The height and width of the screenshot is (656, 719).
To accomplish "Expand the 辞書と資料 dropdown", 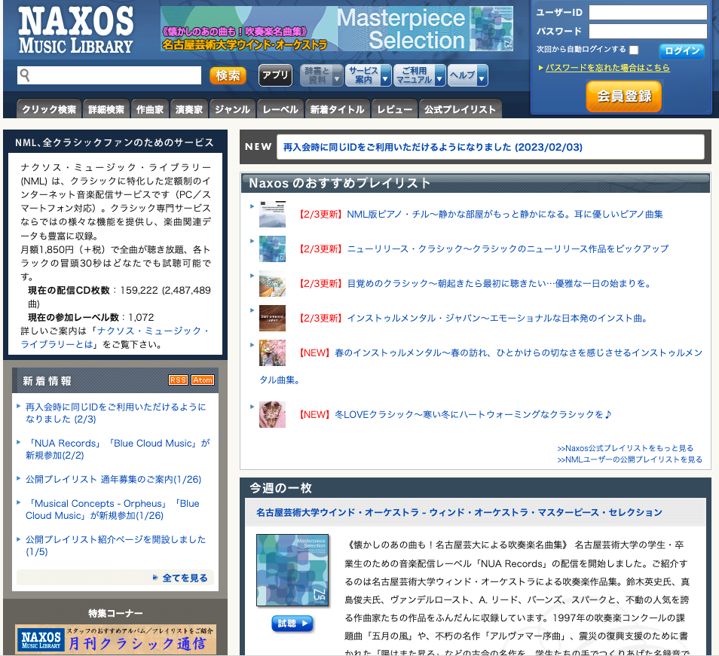I will click(x=322, y=75).
